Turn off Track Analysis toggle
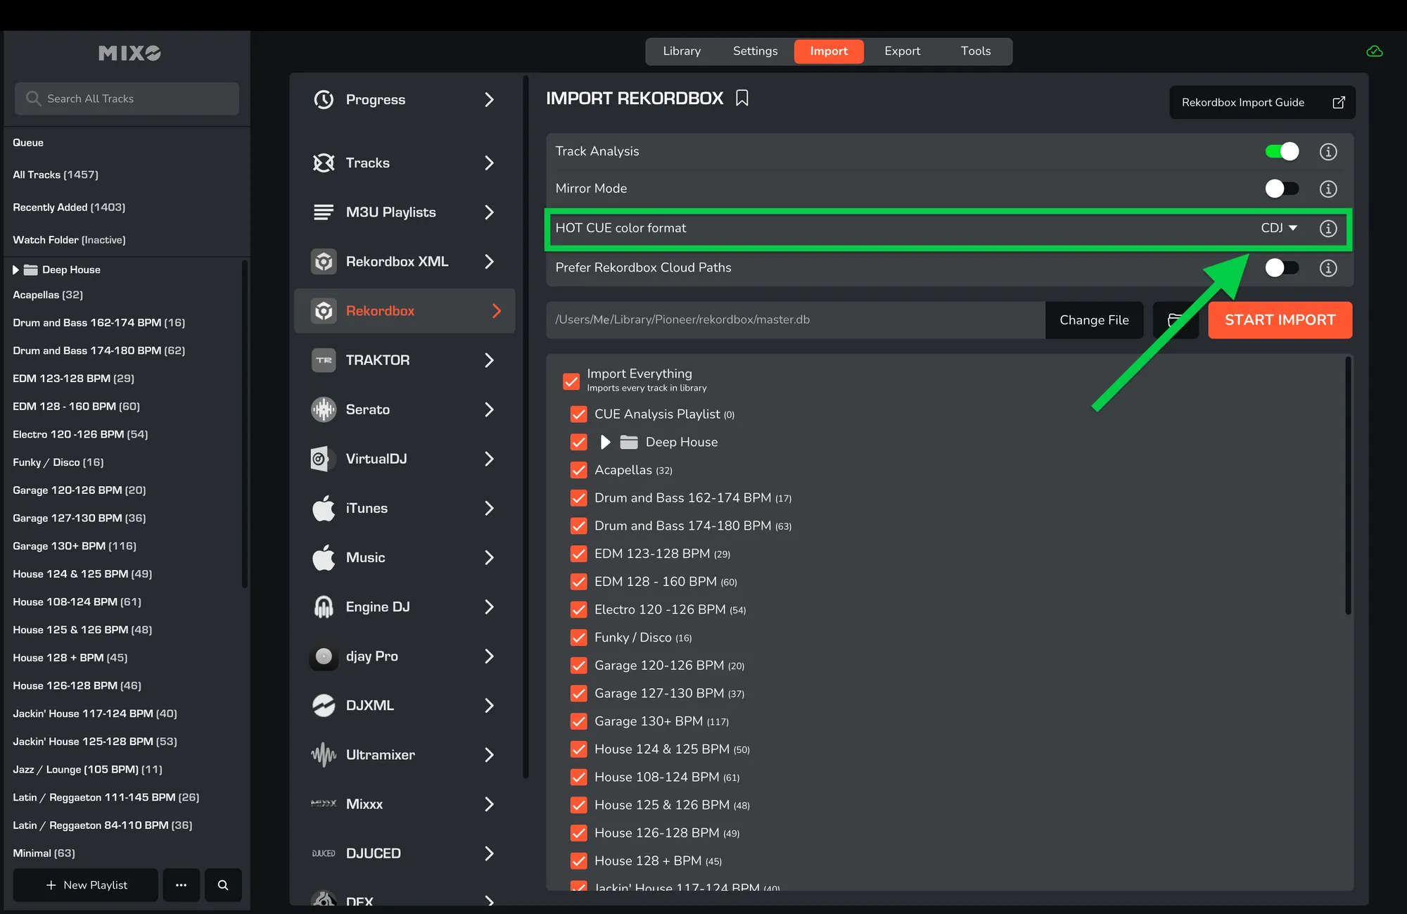Image resolution: width=1407 pixels, height=914 pixels. point(1281,151)
